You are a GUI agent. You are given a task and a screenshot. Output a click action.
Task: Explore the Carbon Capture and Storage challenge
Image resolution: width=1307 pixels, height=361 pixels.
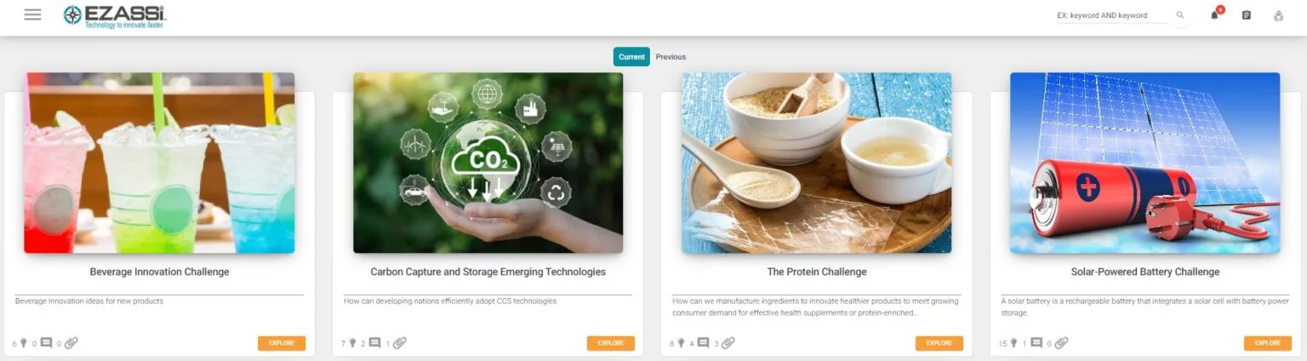point(611,343)
